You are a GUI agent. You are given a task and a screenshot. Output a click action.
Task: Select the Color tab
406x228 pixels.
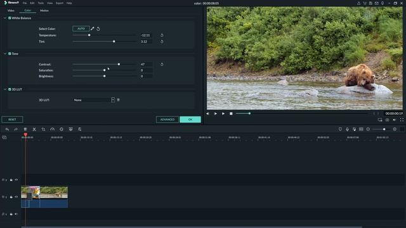[x=27, y=11]
